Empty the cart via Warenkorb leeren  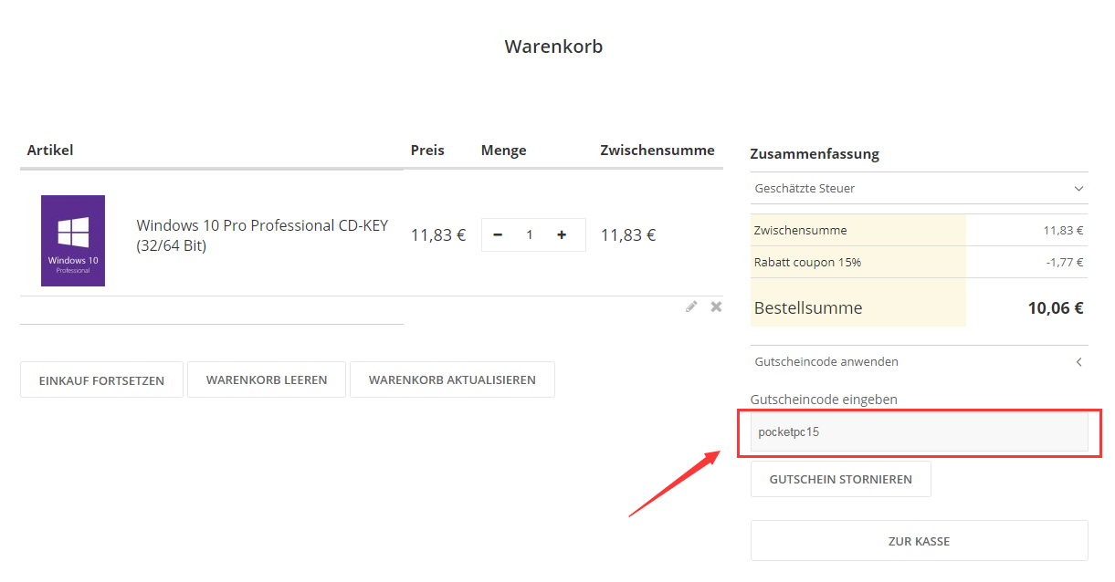[267, 380]
